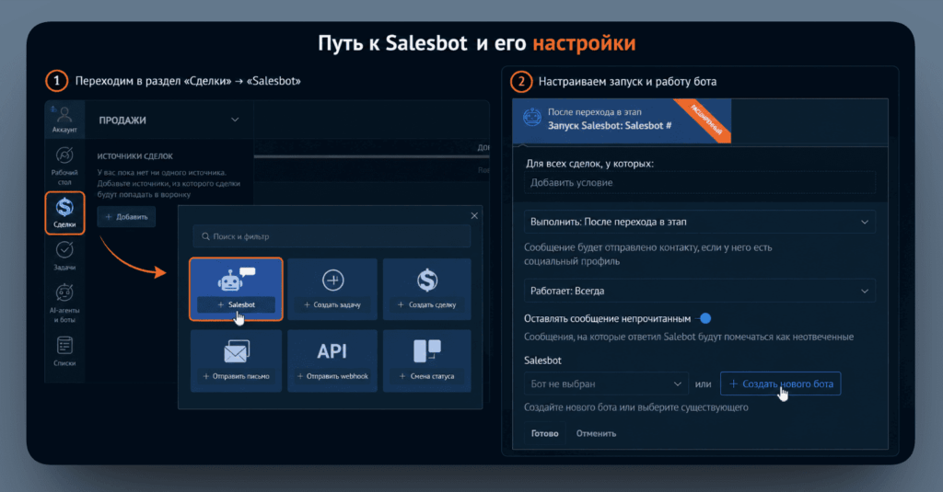Screen dimensions: 943x492
Task: Click the robot icon in Запуск Salesbot header
Action: [532, 117]
